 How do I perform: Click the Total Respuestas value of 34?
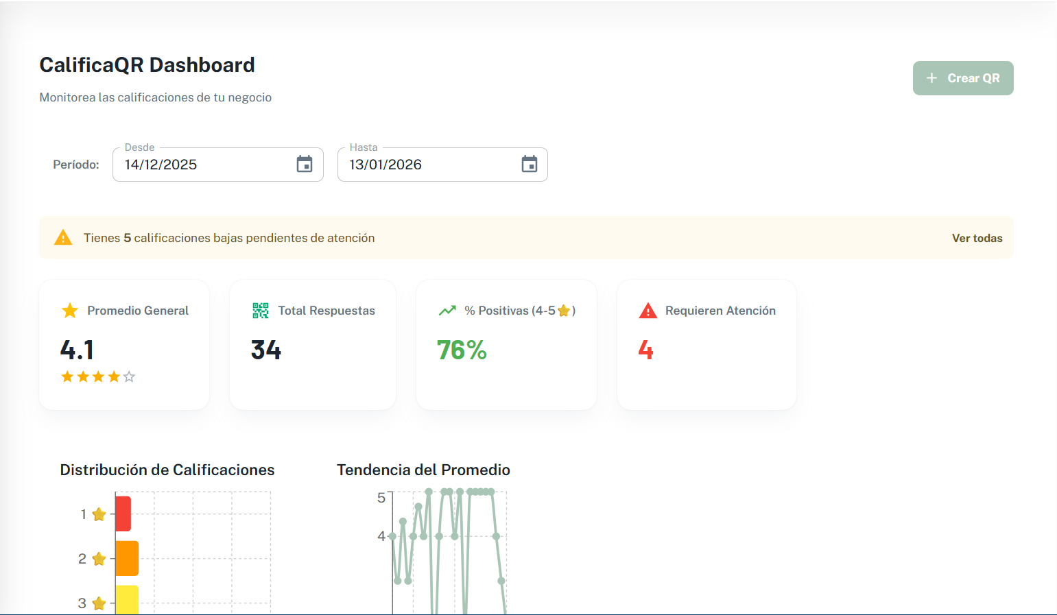click(x=265, y=350)
